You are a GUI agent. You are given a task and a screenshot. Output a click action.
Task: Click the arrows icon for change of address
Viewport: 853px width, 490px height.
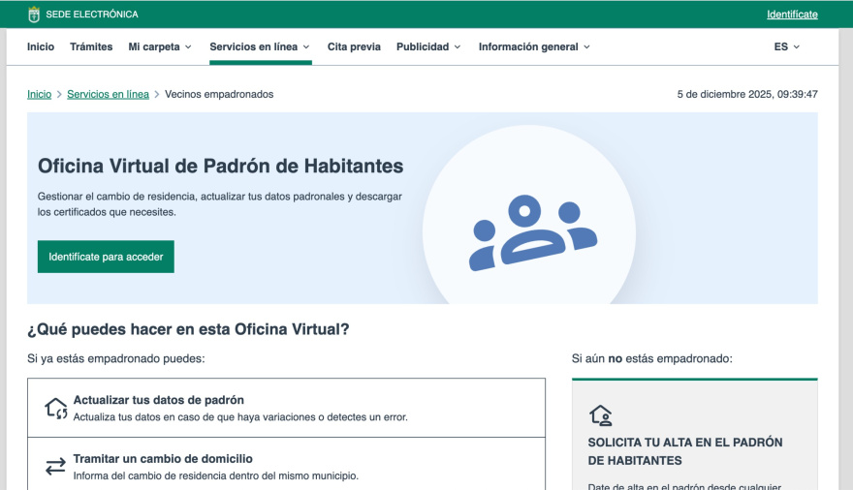56,467
